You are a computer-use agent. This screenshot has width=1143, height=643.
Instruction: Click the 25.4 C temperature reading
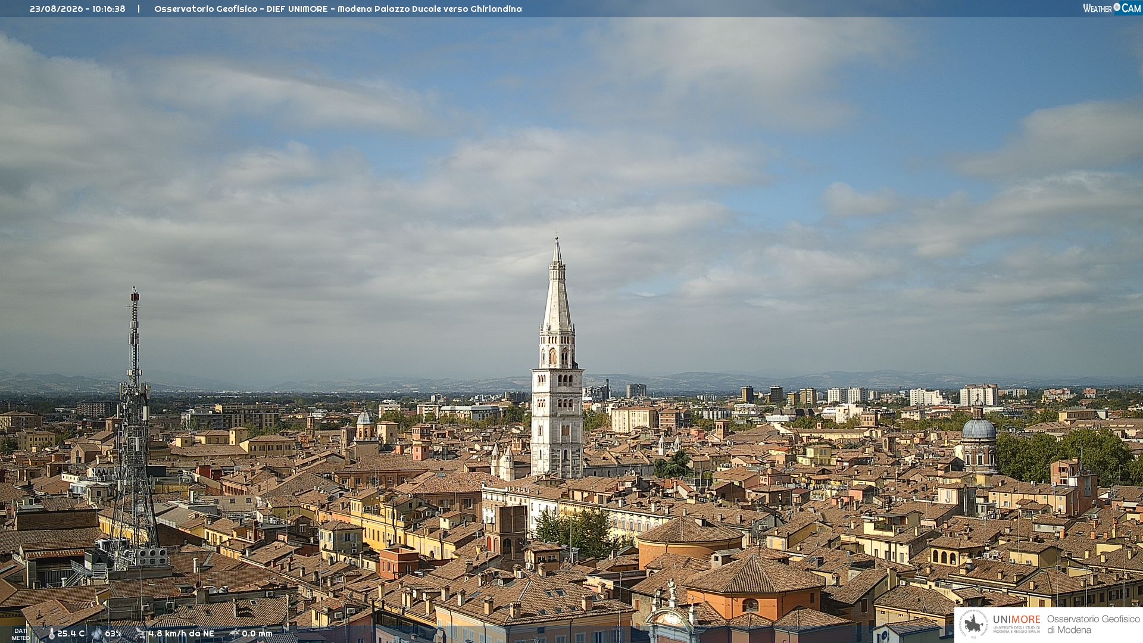pyautogui.click(x=71, y=633)
